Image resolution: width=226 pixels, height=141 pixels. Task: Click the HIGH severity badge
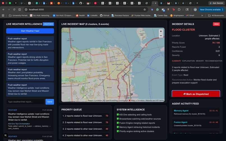click(216, 24)
